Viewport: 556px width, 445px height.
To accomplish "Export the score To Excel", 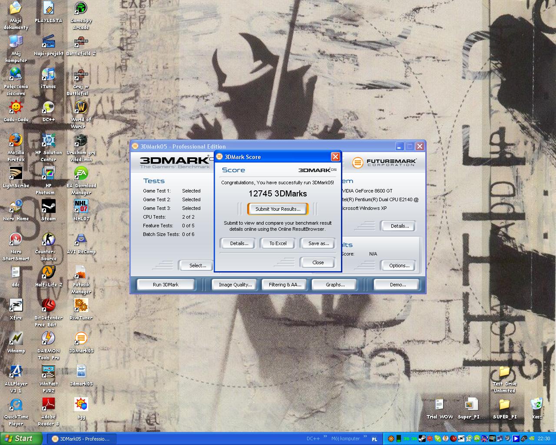I will tap(278, 243).
